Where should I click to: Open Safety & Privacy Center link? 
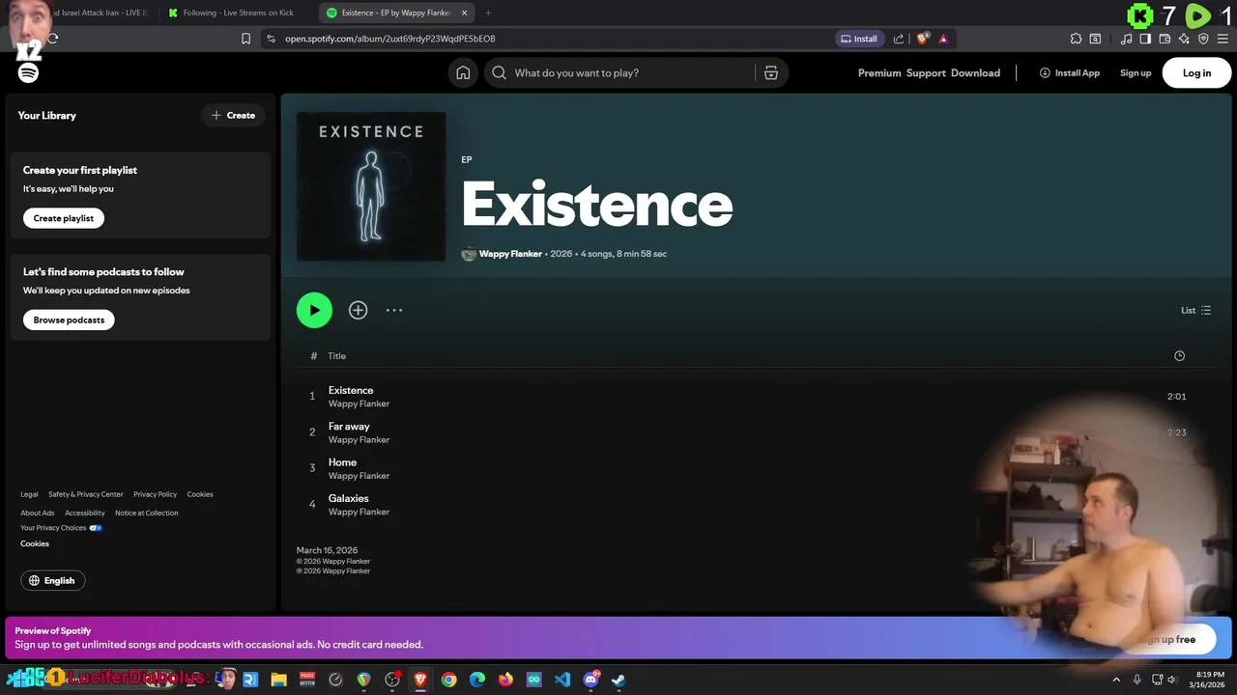coord(86,494)
